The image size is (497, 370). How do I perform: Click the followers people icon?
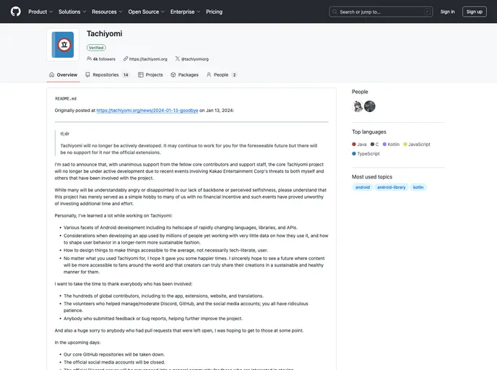point(89,59)
